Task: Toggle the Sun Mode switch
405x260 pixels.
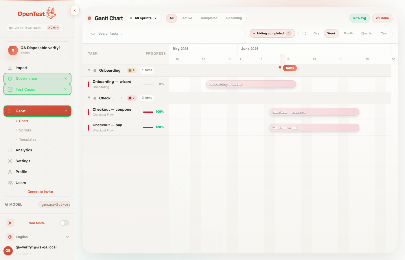Action: tap(65, 223)
